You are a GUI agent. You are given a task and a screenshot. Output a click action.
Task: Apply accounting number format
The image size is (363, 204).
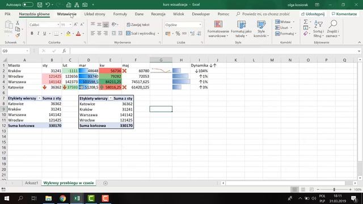point(168,34)
